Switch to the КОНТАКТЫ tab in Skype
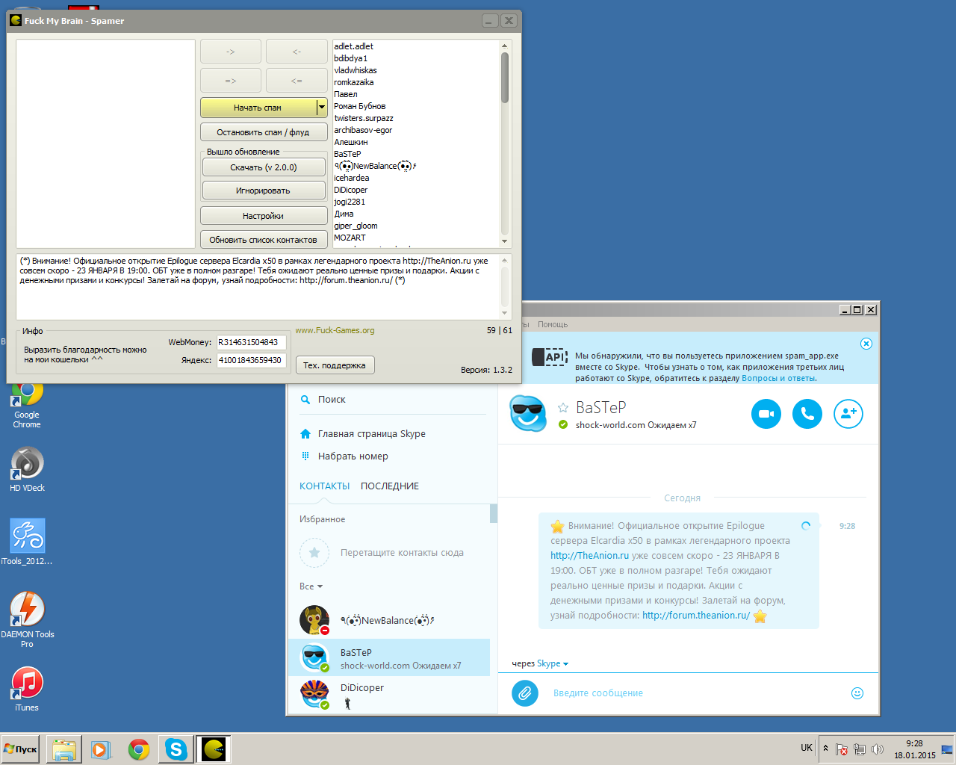The image size is (956, 765). pos(325,486)
